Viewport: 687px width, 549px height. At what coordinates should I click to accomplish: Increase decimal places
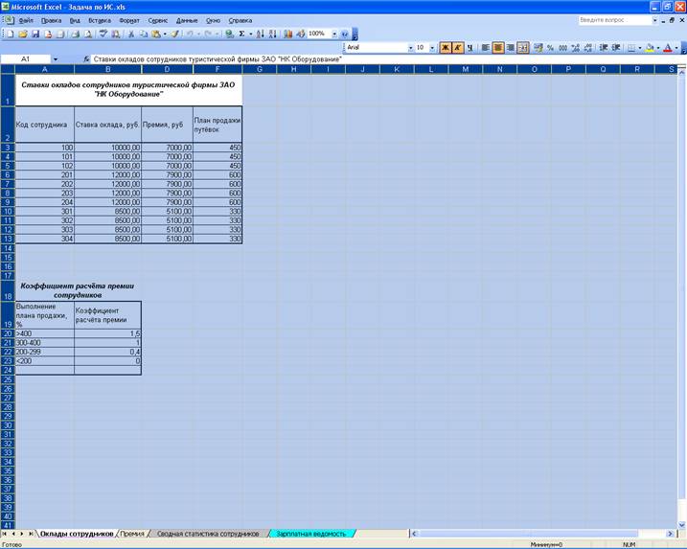(x=576, y=47)
